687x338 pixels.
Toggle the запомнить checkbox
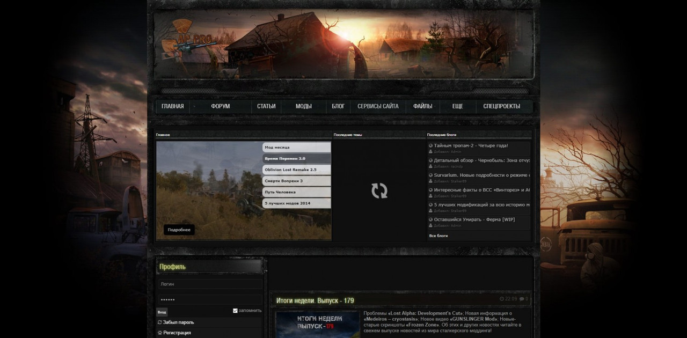(235, 311)
